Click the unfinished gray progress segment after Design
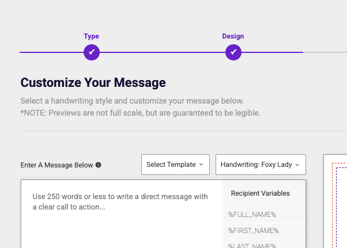Viewport: 347px width, 248px height. coord(325,52)
